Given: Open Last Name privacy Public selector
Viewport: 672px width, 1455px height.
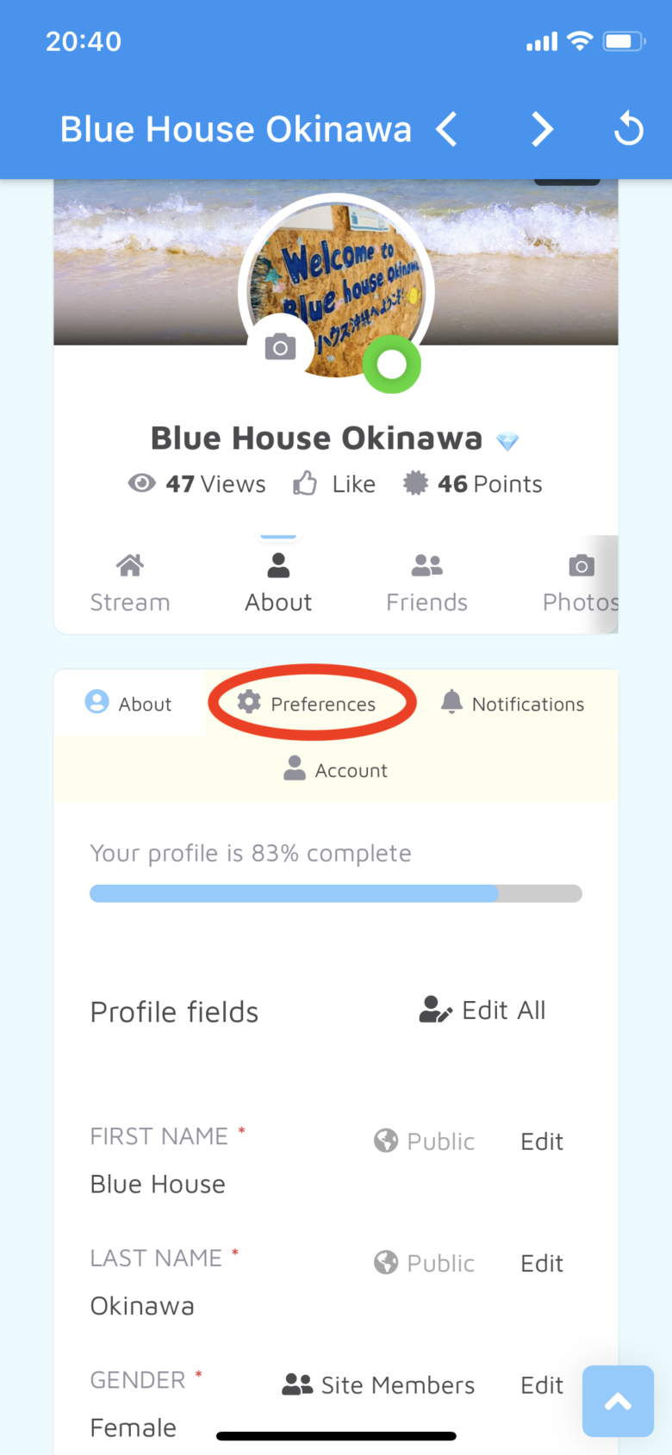Looking at the screenshot, I should [425, 1263].
